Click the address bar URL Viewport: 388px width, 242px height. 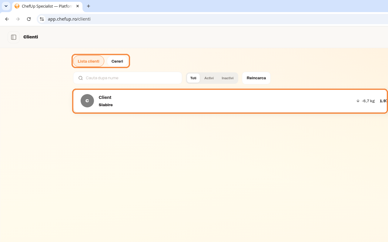pyautogui.click(x=69, y=19)
